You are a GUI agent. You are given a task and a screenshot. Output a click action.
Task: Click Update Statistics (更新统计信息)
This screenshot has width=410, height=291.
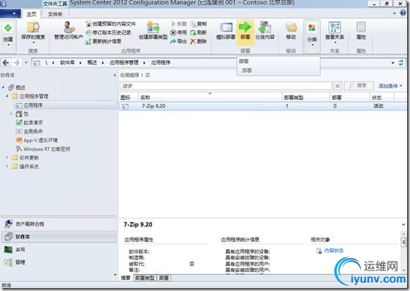point(104,41)
